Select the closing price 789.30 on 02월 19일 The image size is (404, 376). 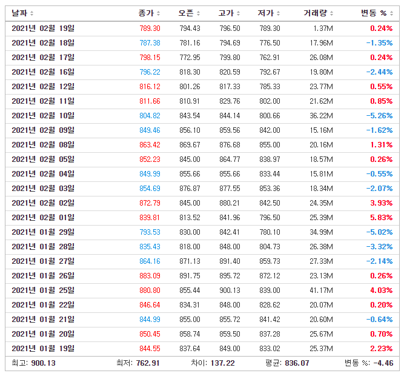pos(150,29)
